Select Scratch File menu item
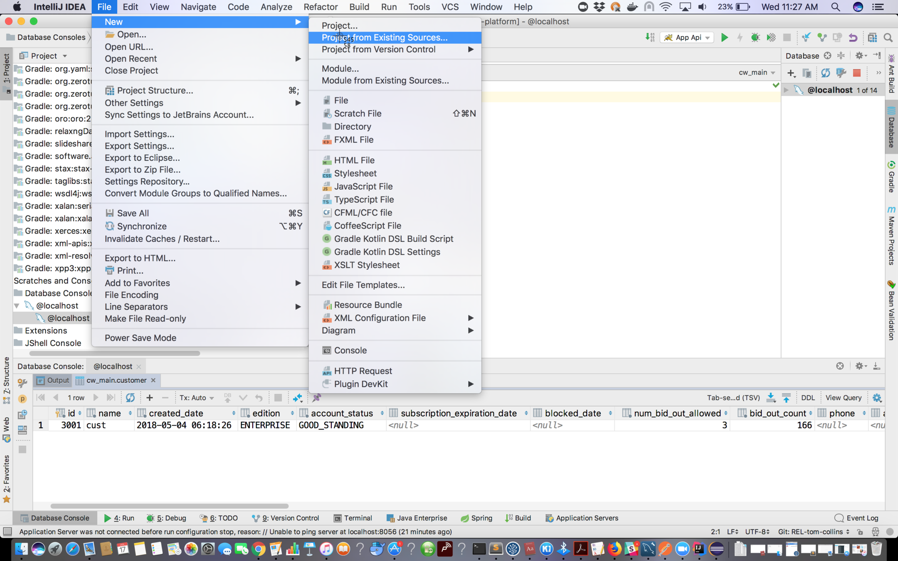898x561 pixels. 395,113
